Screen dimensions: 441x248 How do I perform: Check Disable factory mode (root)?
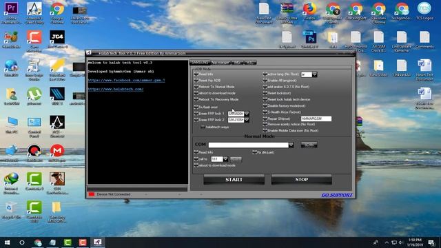(265, 105)
